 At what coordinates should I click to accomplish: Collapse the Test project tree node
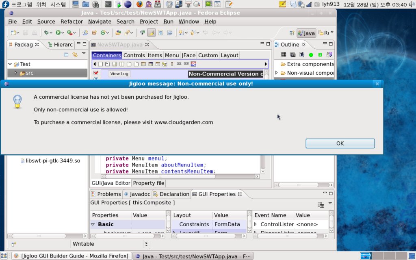[x=10, y=64]
